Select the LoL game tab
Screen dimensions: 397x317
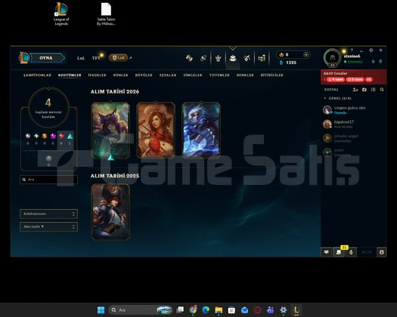(81, 58)
